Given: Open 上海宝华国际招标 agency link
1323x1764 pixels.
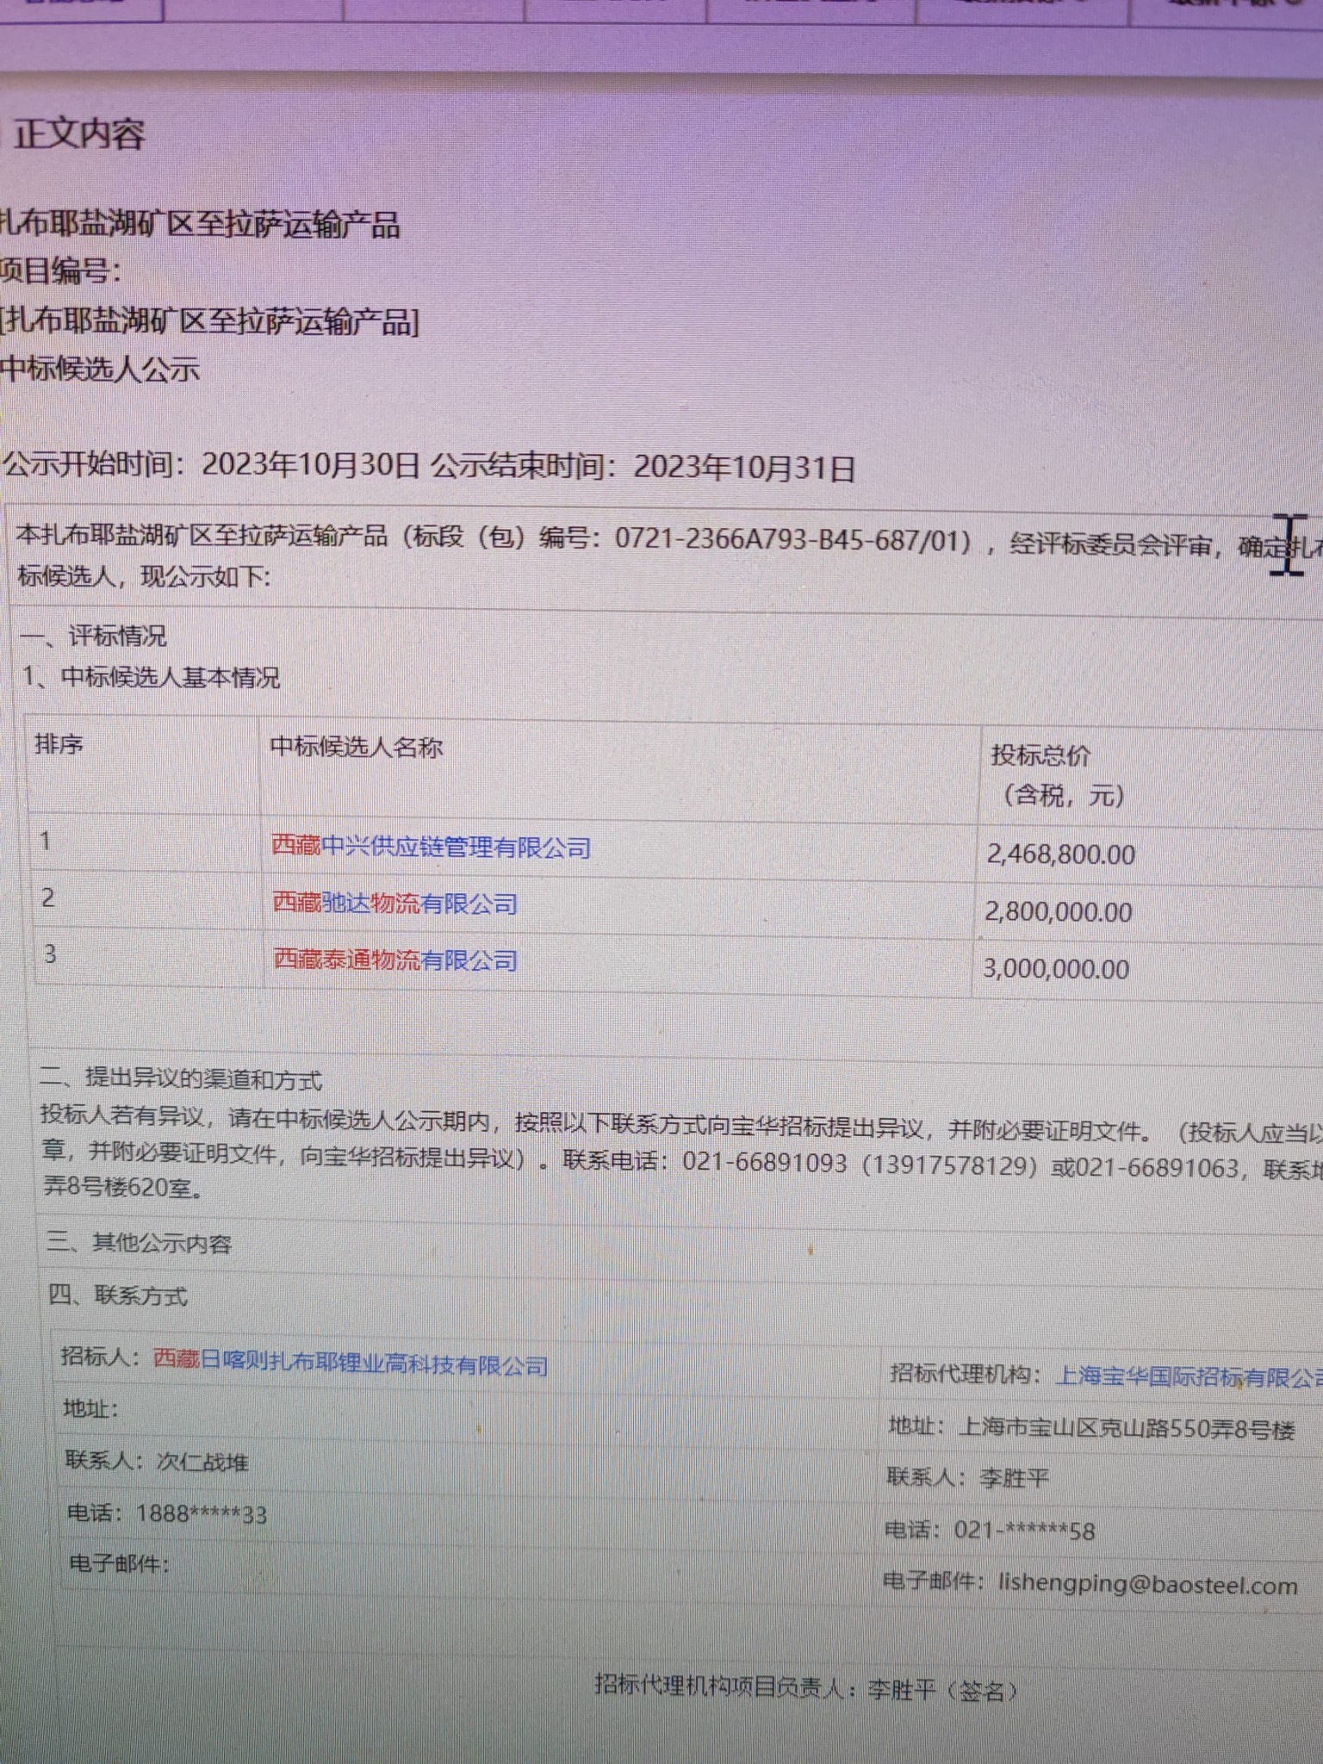Looking at the screenshot, I should click(1189, 1376).
